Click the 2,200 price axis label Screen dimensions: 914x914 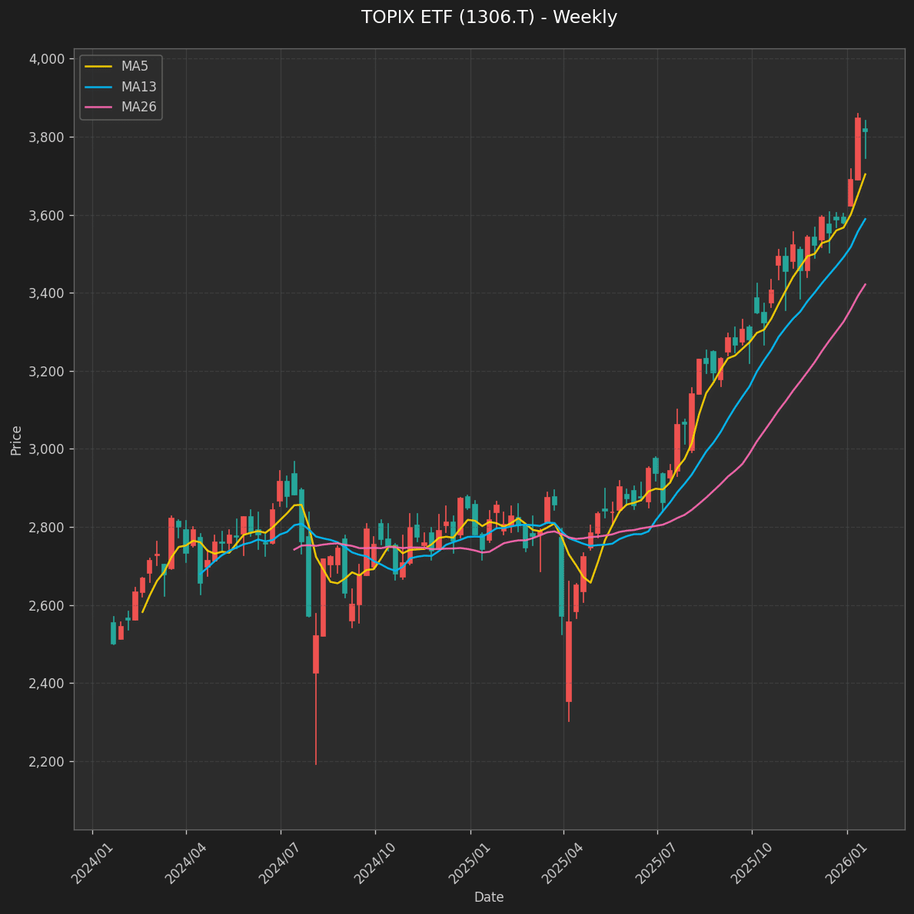tap(46, 762)
